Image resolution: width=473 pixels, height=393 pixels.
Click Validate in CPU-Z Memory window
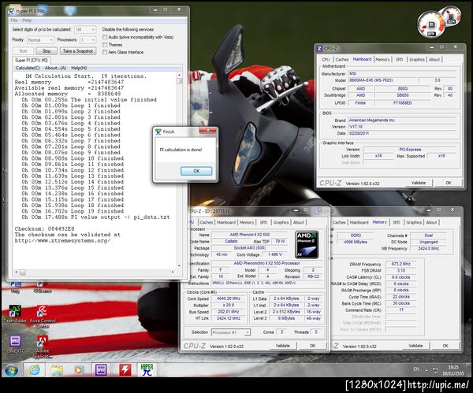coord(415,346)
